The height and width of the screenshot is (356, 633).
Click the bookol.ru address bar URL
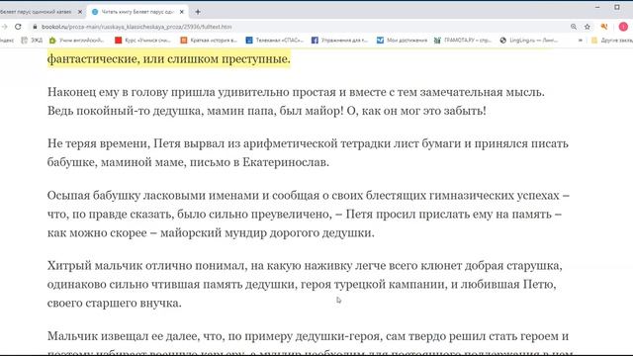pos(136,27)
